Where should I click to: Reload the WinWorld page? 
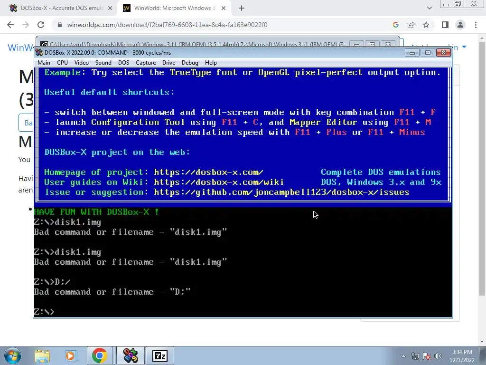[x=41, y=25]
